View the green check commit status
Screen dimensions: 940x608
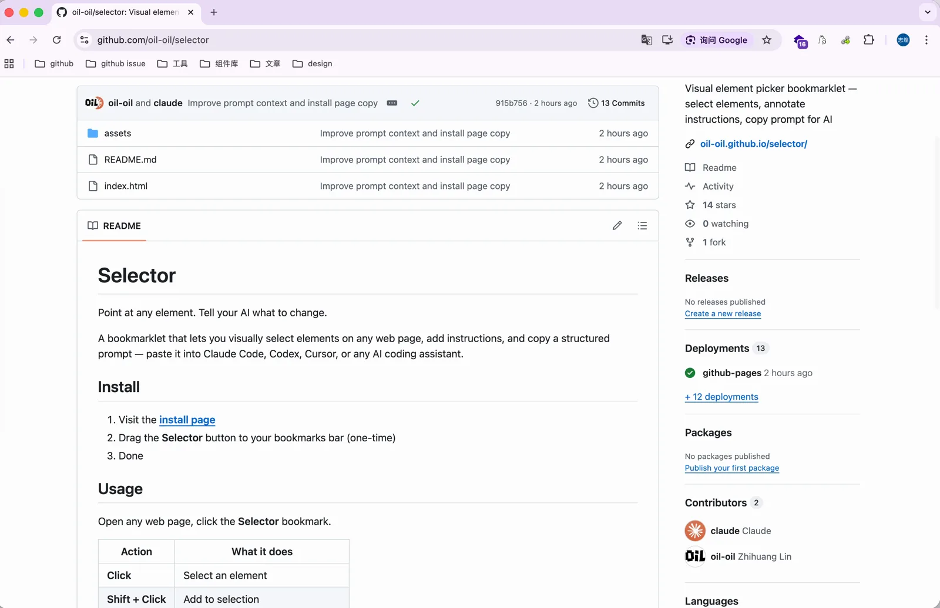click(415, 103)
